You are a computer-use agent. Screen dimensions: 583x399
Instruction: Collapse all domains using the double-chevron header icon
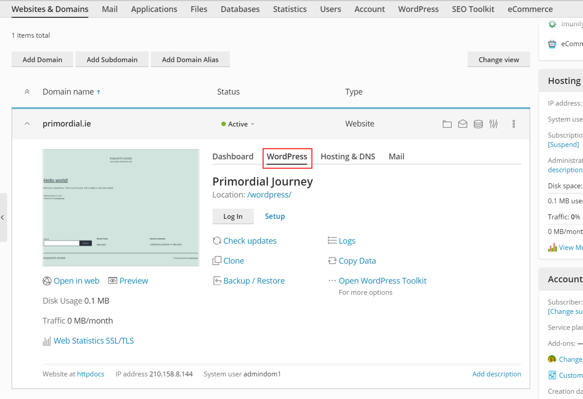pos(27,91)
